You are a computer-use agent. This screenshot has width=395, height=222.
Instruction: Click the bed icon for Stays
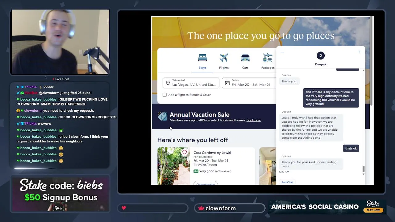tap(202, 58)
